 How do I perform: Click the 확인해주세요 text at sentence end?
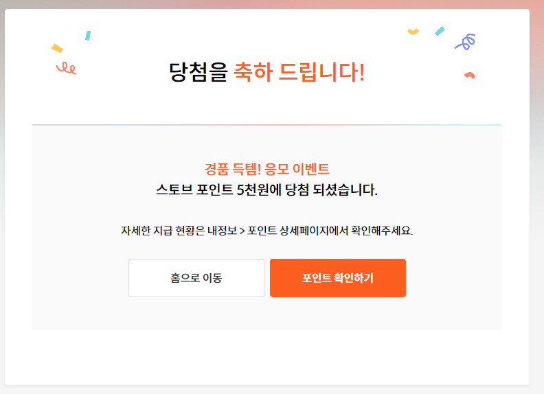[382, 231]
